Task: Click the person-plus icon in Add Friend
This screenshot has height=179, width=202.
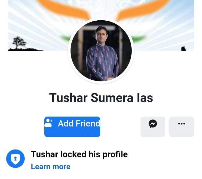Action: [48, 123]
